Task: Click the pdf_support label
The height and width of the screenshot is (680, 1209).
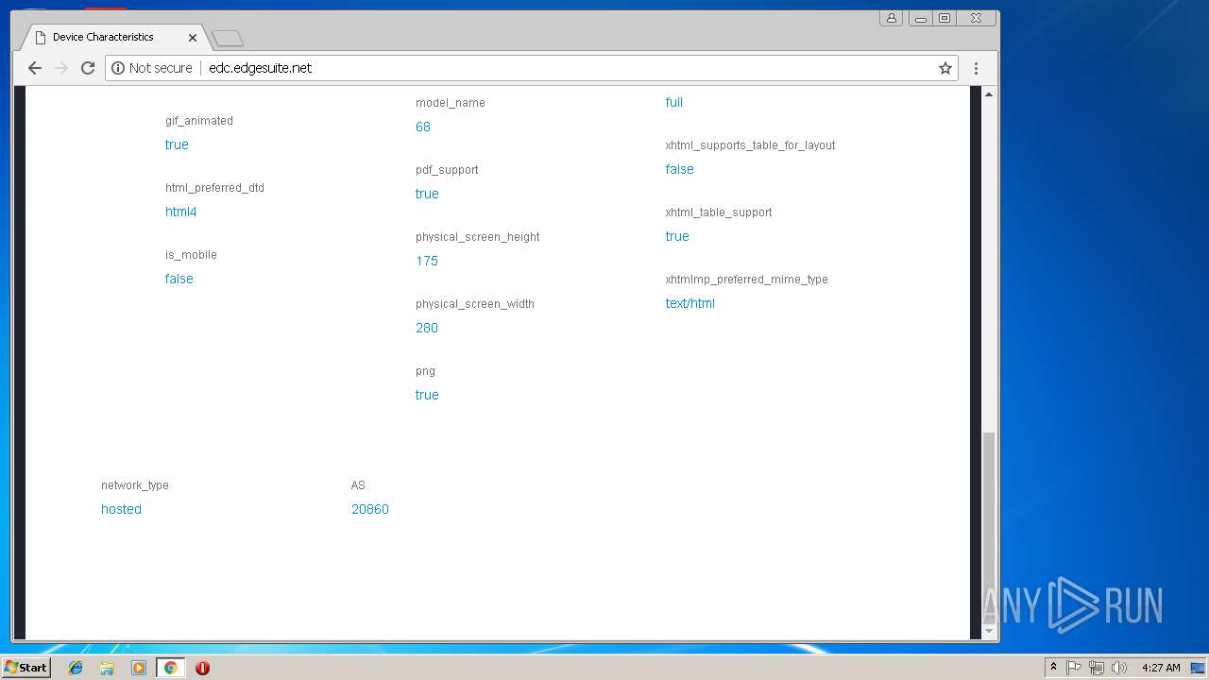Action: tap(447, 170)
